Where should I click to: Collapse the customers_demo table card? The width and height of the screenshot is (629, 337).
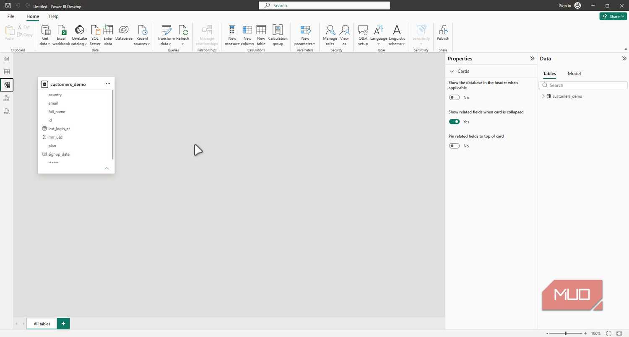[x=107, y=168]
